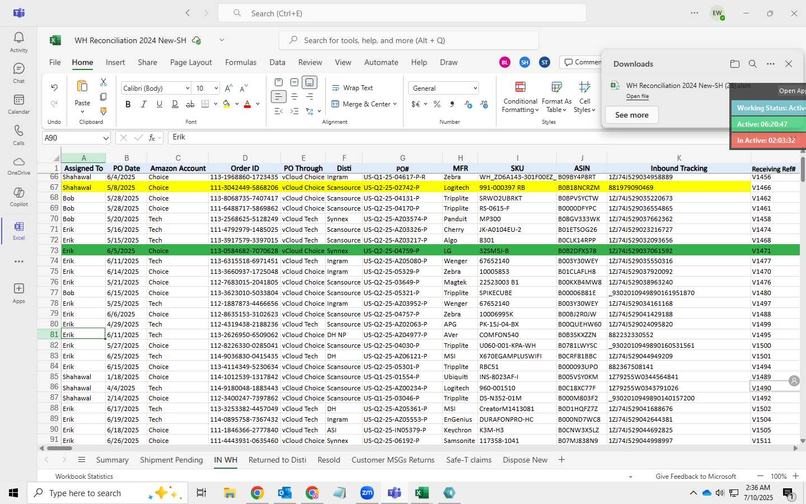
Task: Click the Decrease Indent icon
Action: coord(279,111)
